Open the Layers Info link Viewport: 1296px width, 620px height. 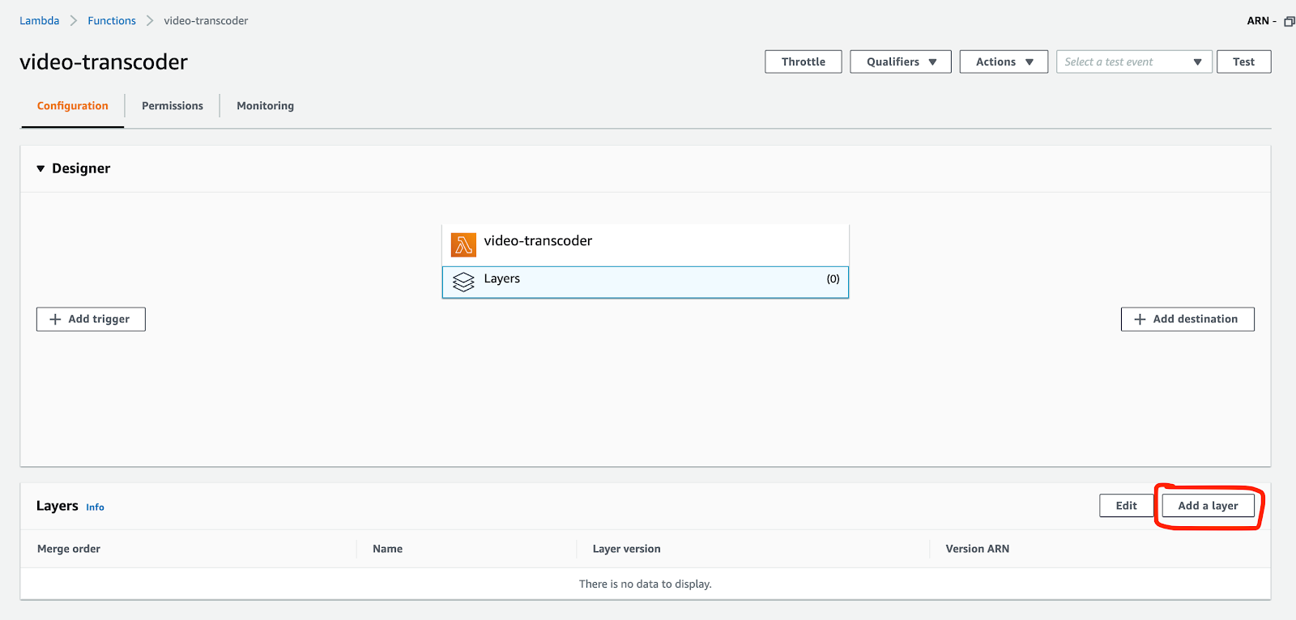click(x=95, y=507)
